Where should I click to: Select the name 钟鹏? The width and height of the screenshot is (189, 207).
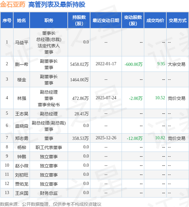pyautogui.click(x=22, y=157)
